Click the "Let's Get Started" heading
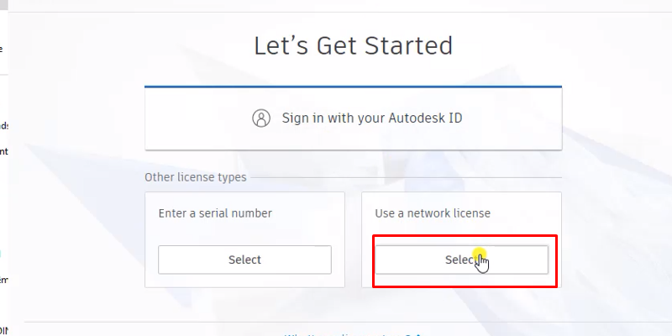Screen dimensions: 672x336 tap(353, 45)
